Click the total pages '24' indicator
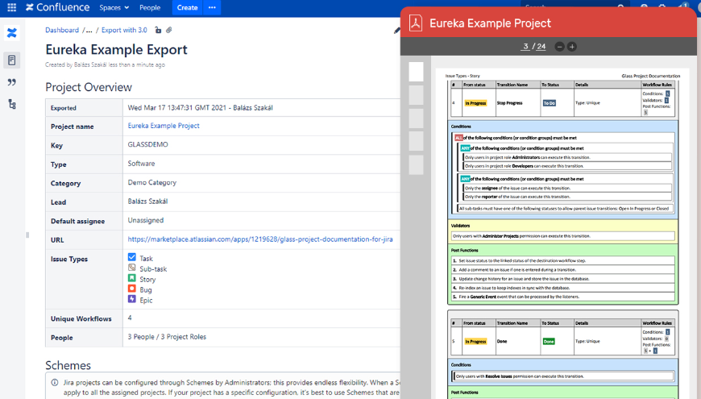Screen dimensions: 701x399 541,47
